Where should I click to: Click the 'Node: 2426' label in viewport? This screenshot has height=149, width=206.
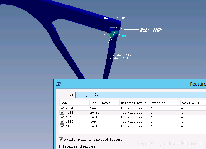tap(151, 29)
